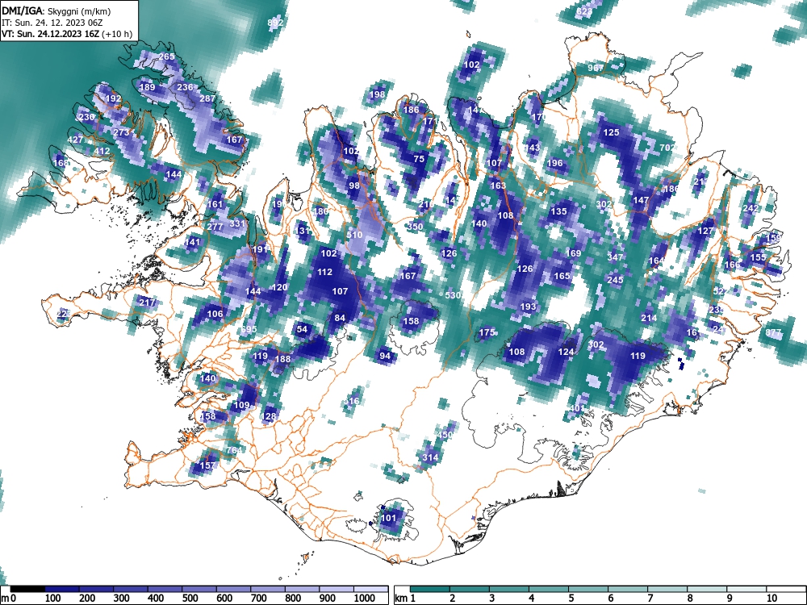Click the 214 visibility value

(x=649, y=318)
